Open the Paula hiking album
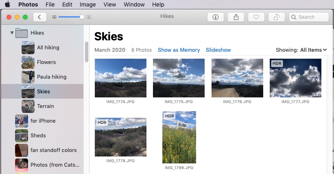The height and width of the screenshot is (174, 334). point(42,77)
